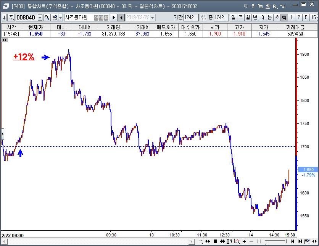
Task: Switch chart to 분 (minute) period
Action: pos(269,18)
